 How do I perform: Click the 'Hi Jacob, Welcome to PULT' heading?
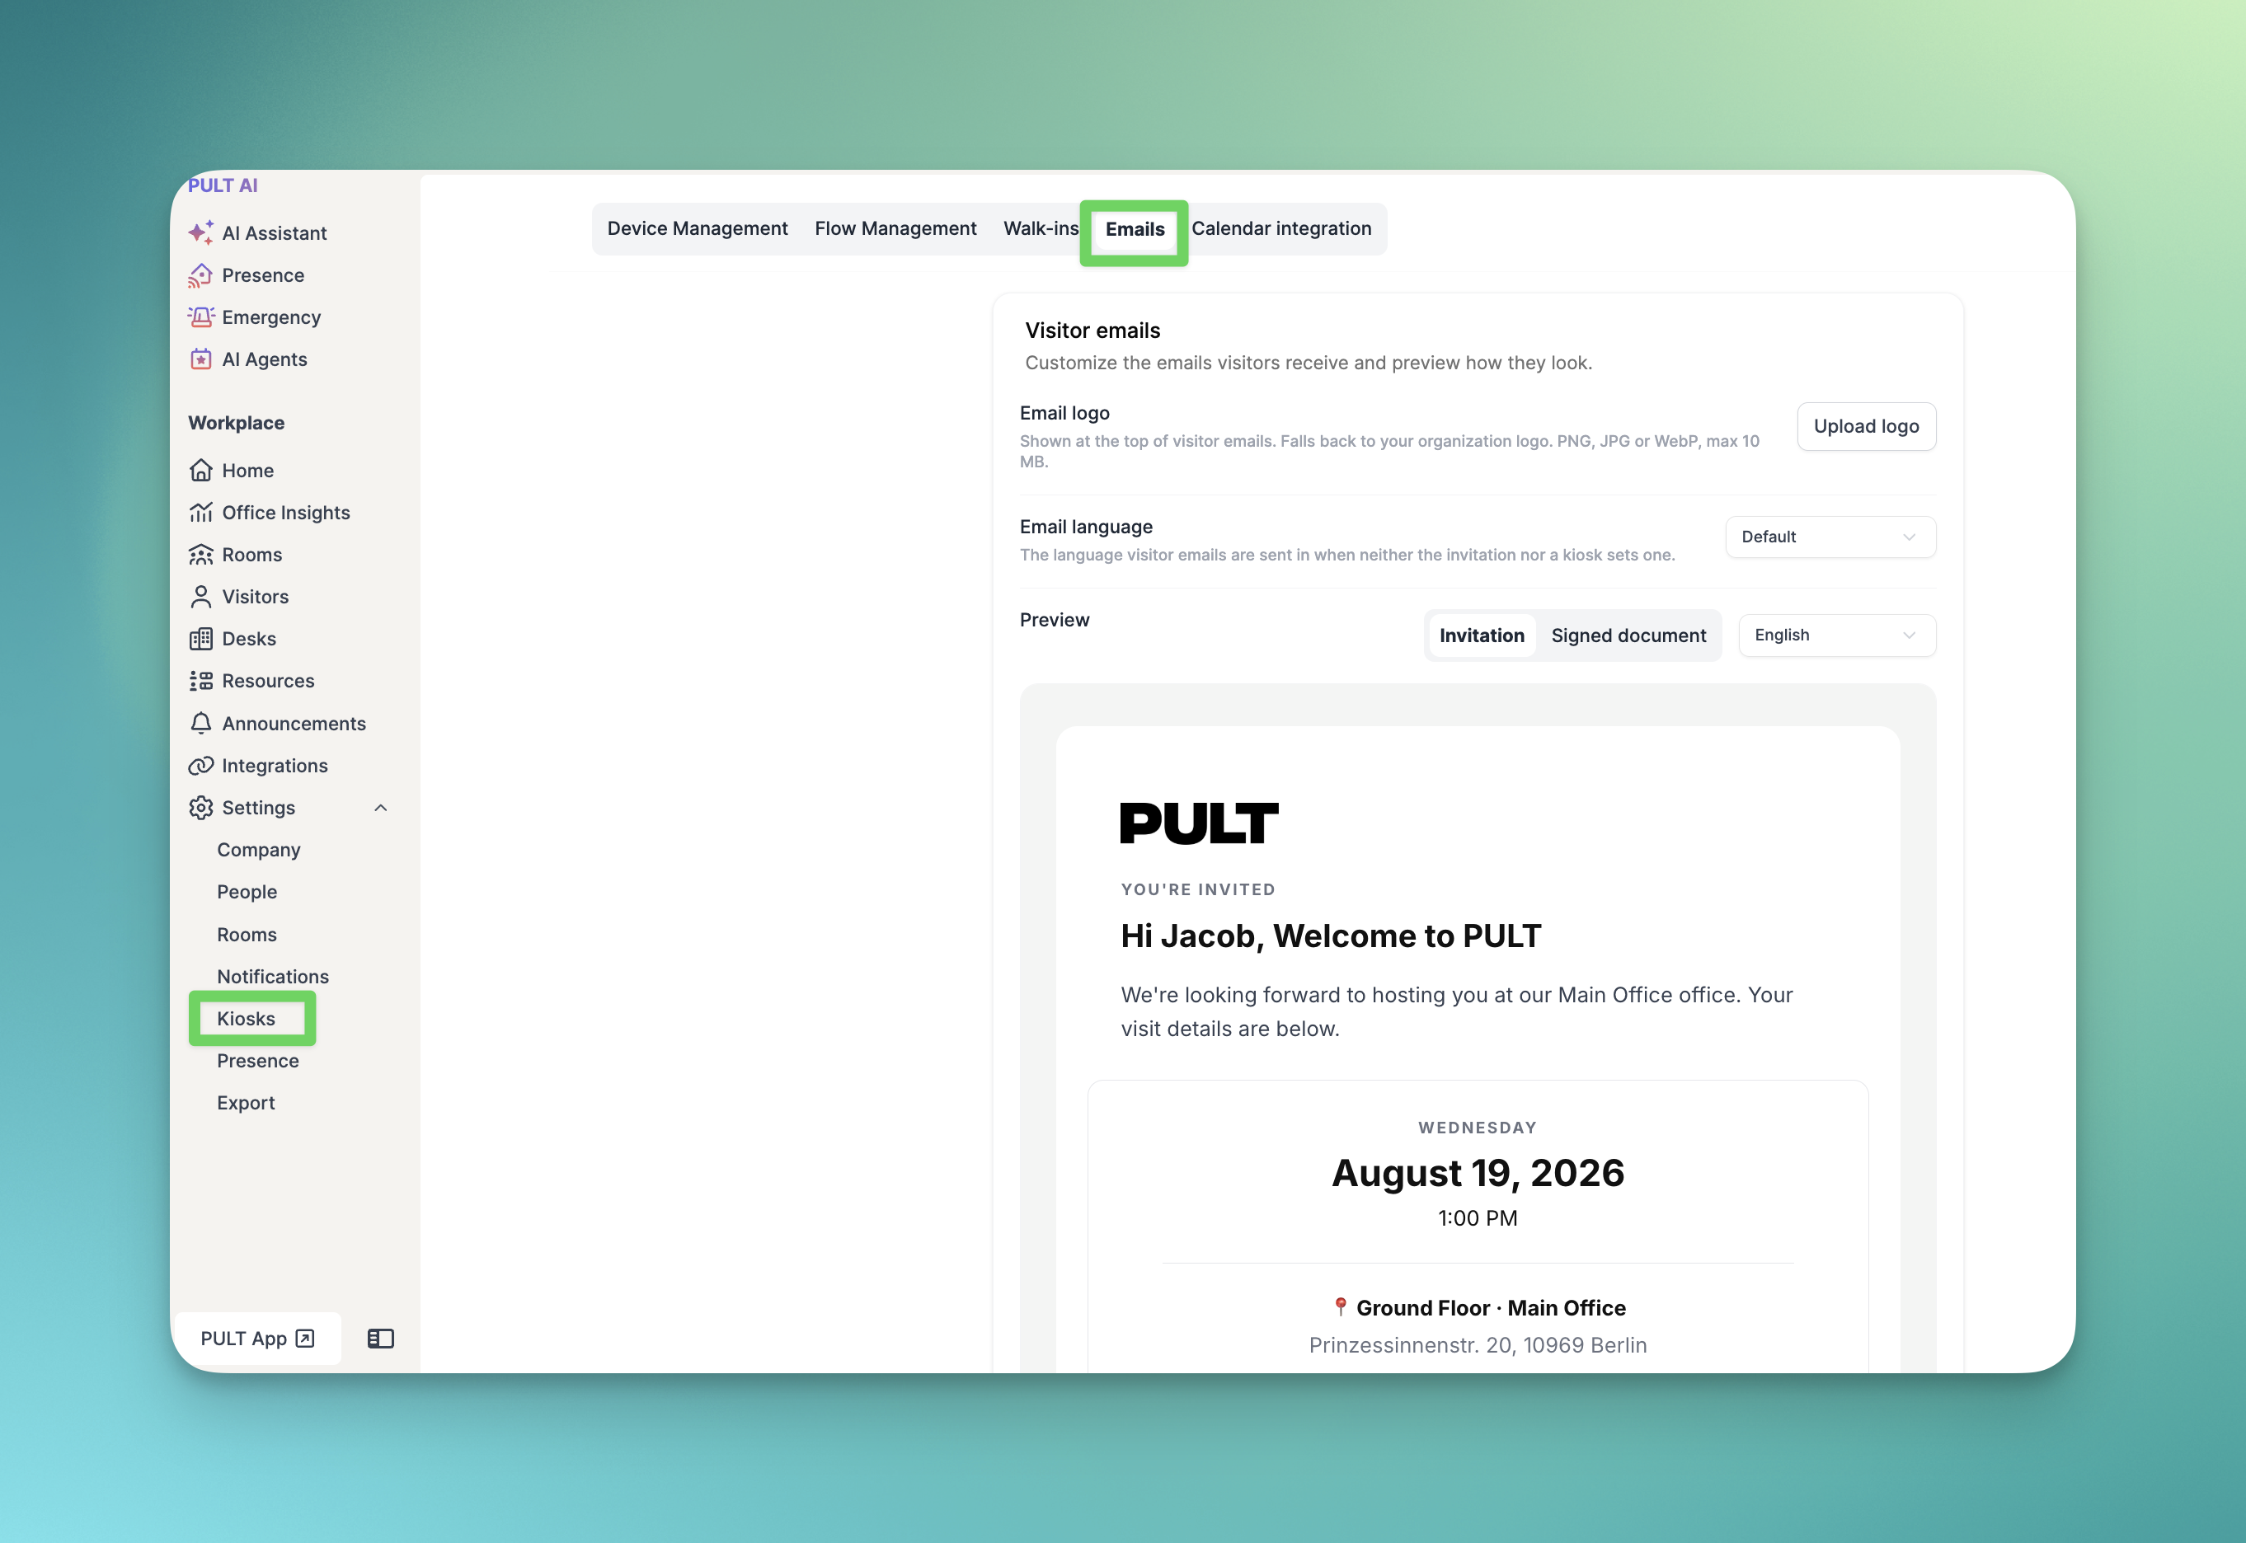coord(1332,936)
